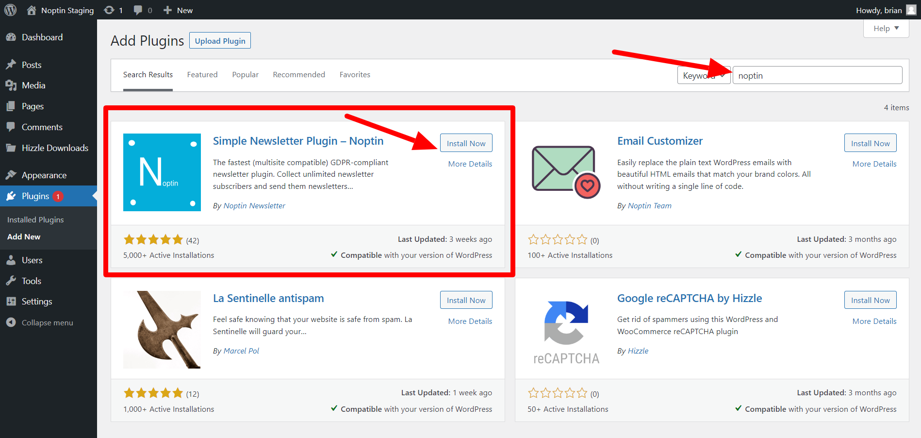Open the WordPress logo menu
Viewport: 921px width, 438px height.
[x=10, y=10]
